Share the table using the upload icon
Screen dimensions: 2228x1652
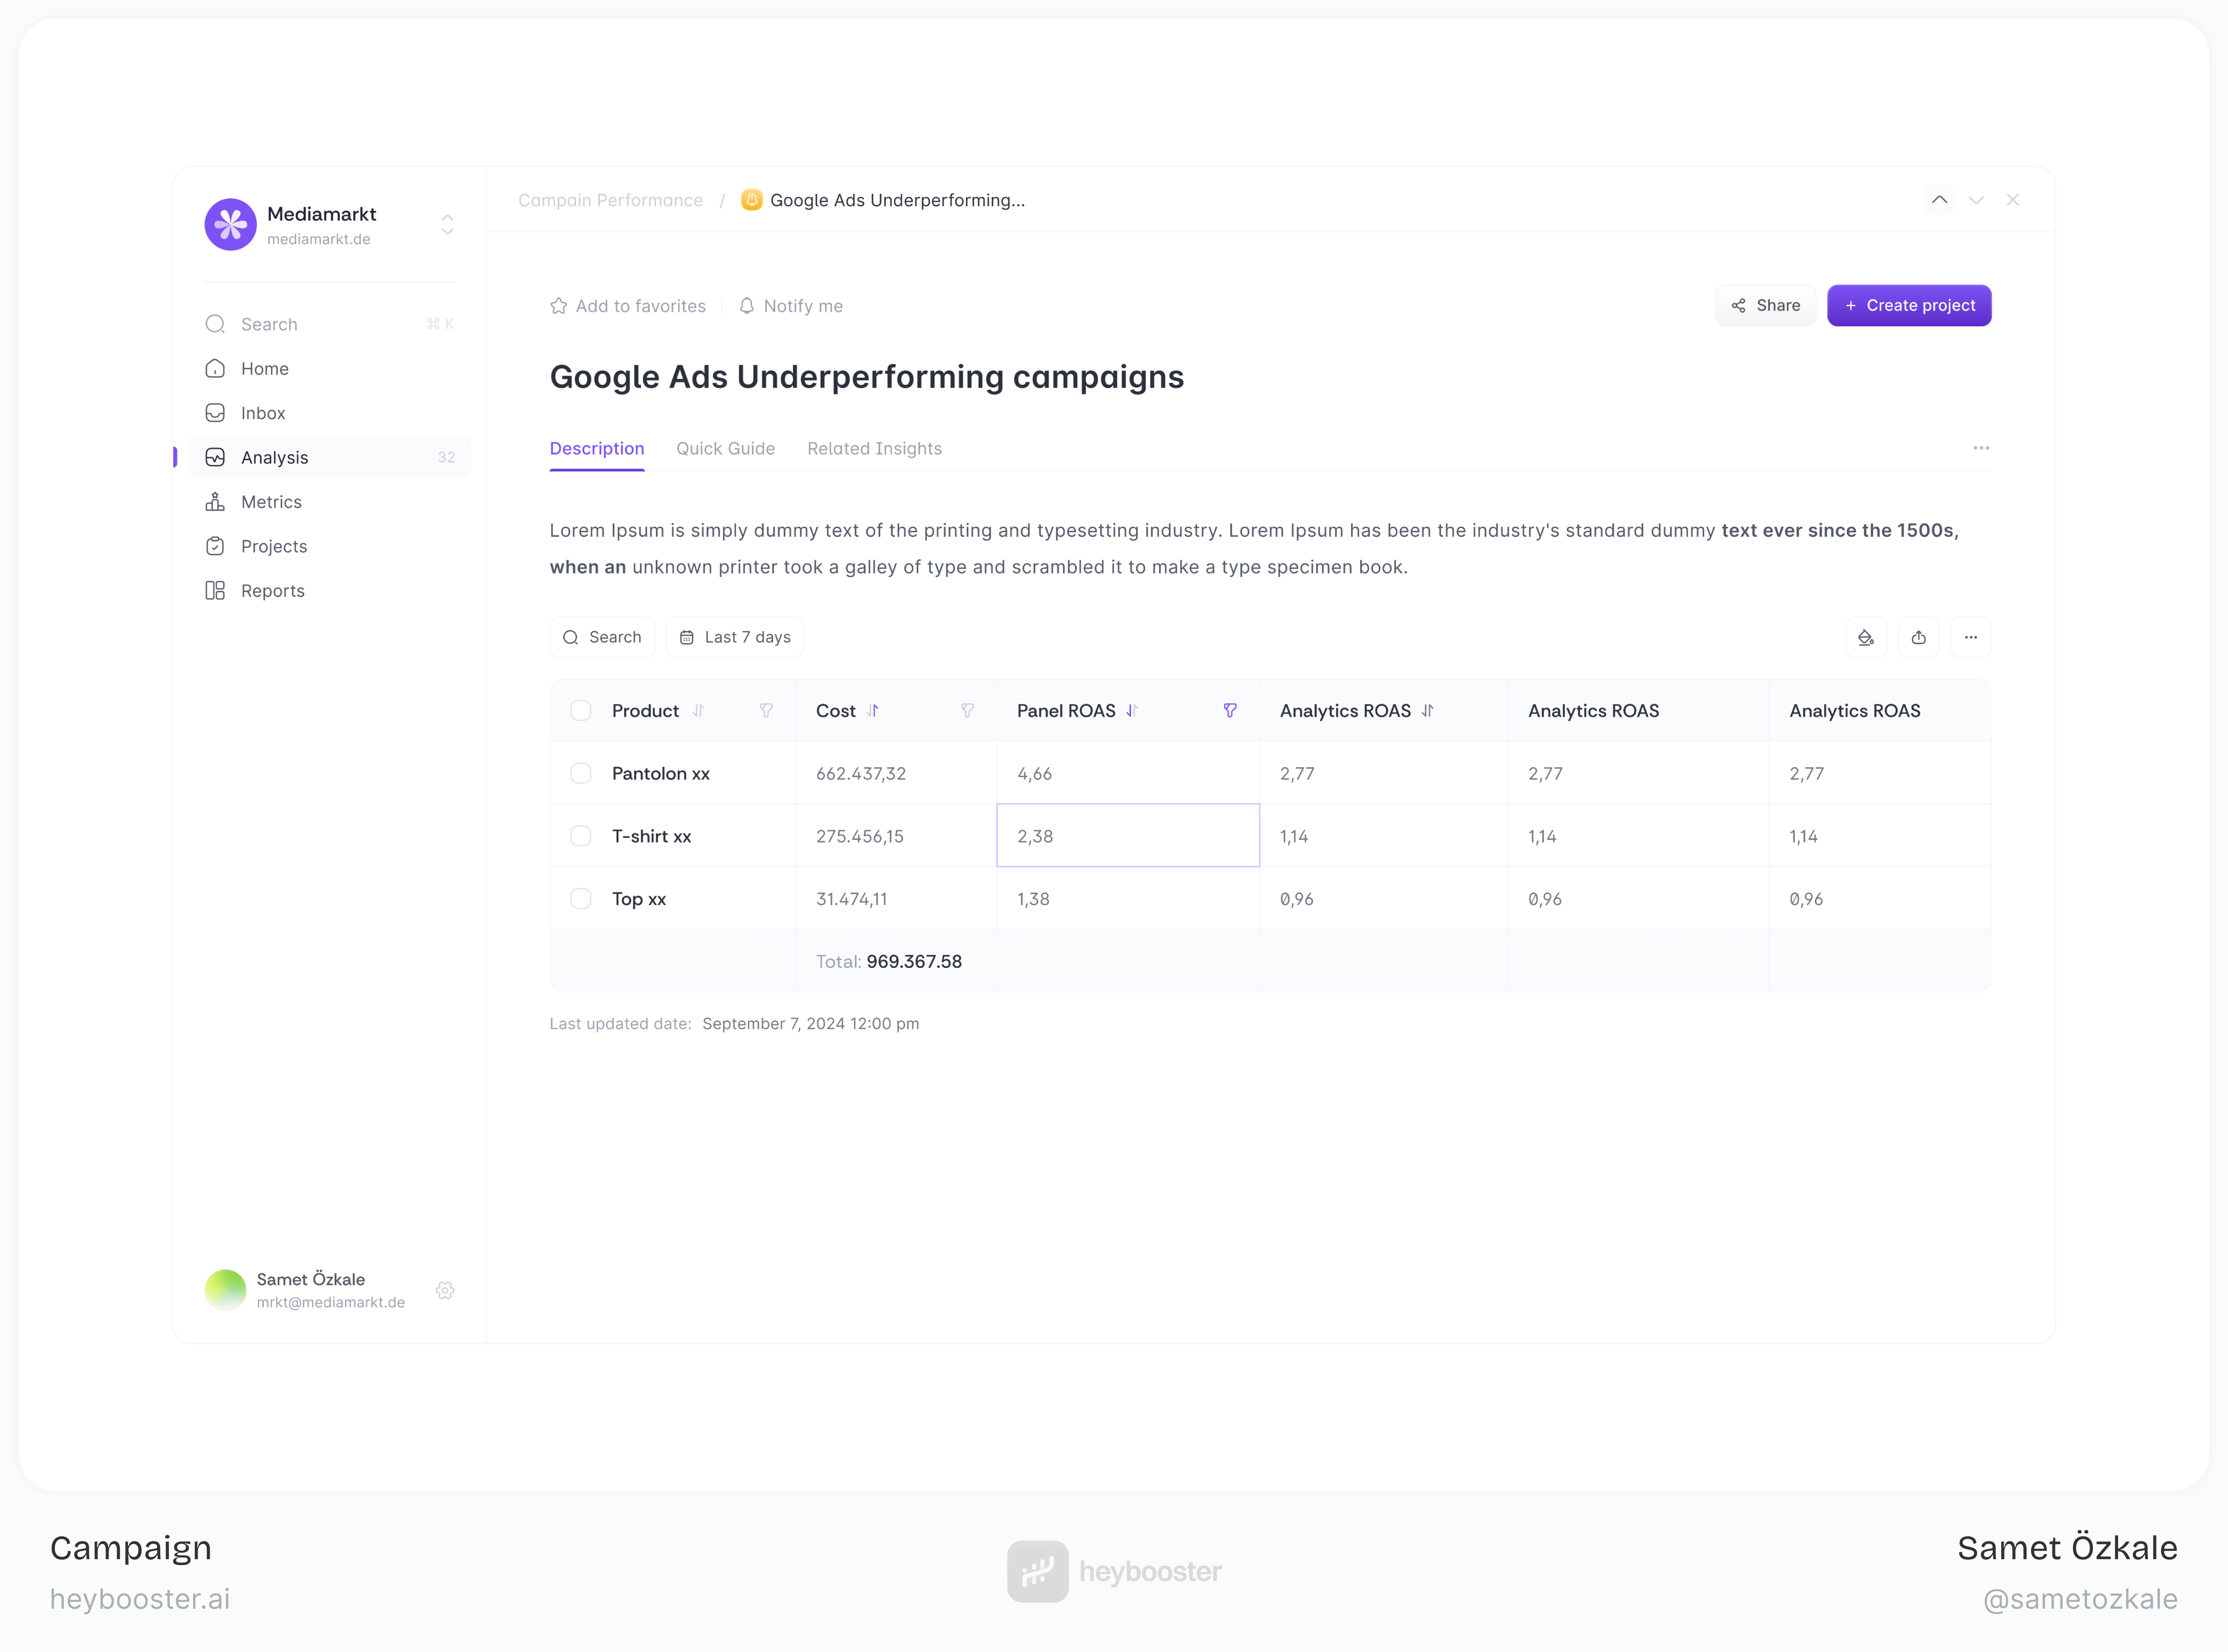click(x=1919, y=637)
